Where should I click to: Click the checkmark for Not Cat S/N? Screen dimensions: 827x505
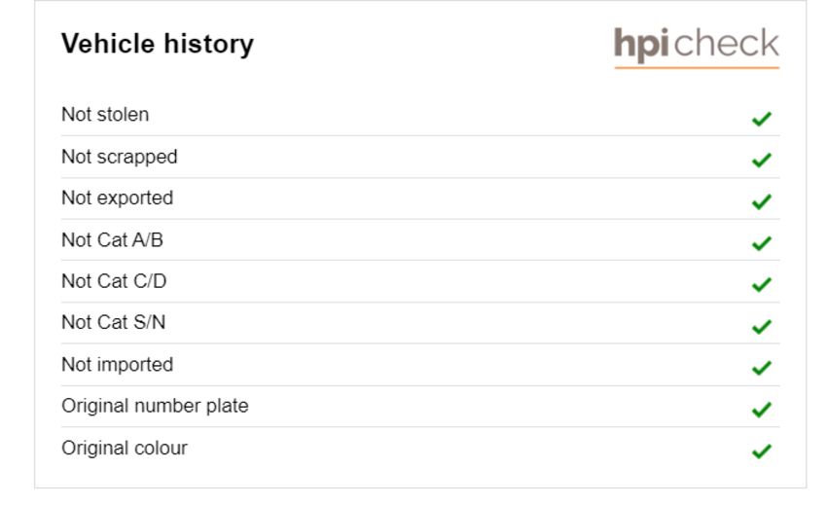point(761,327)
